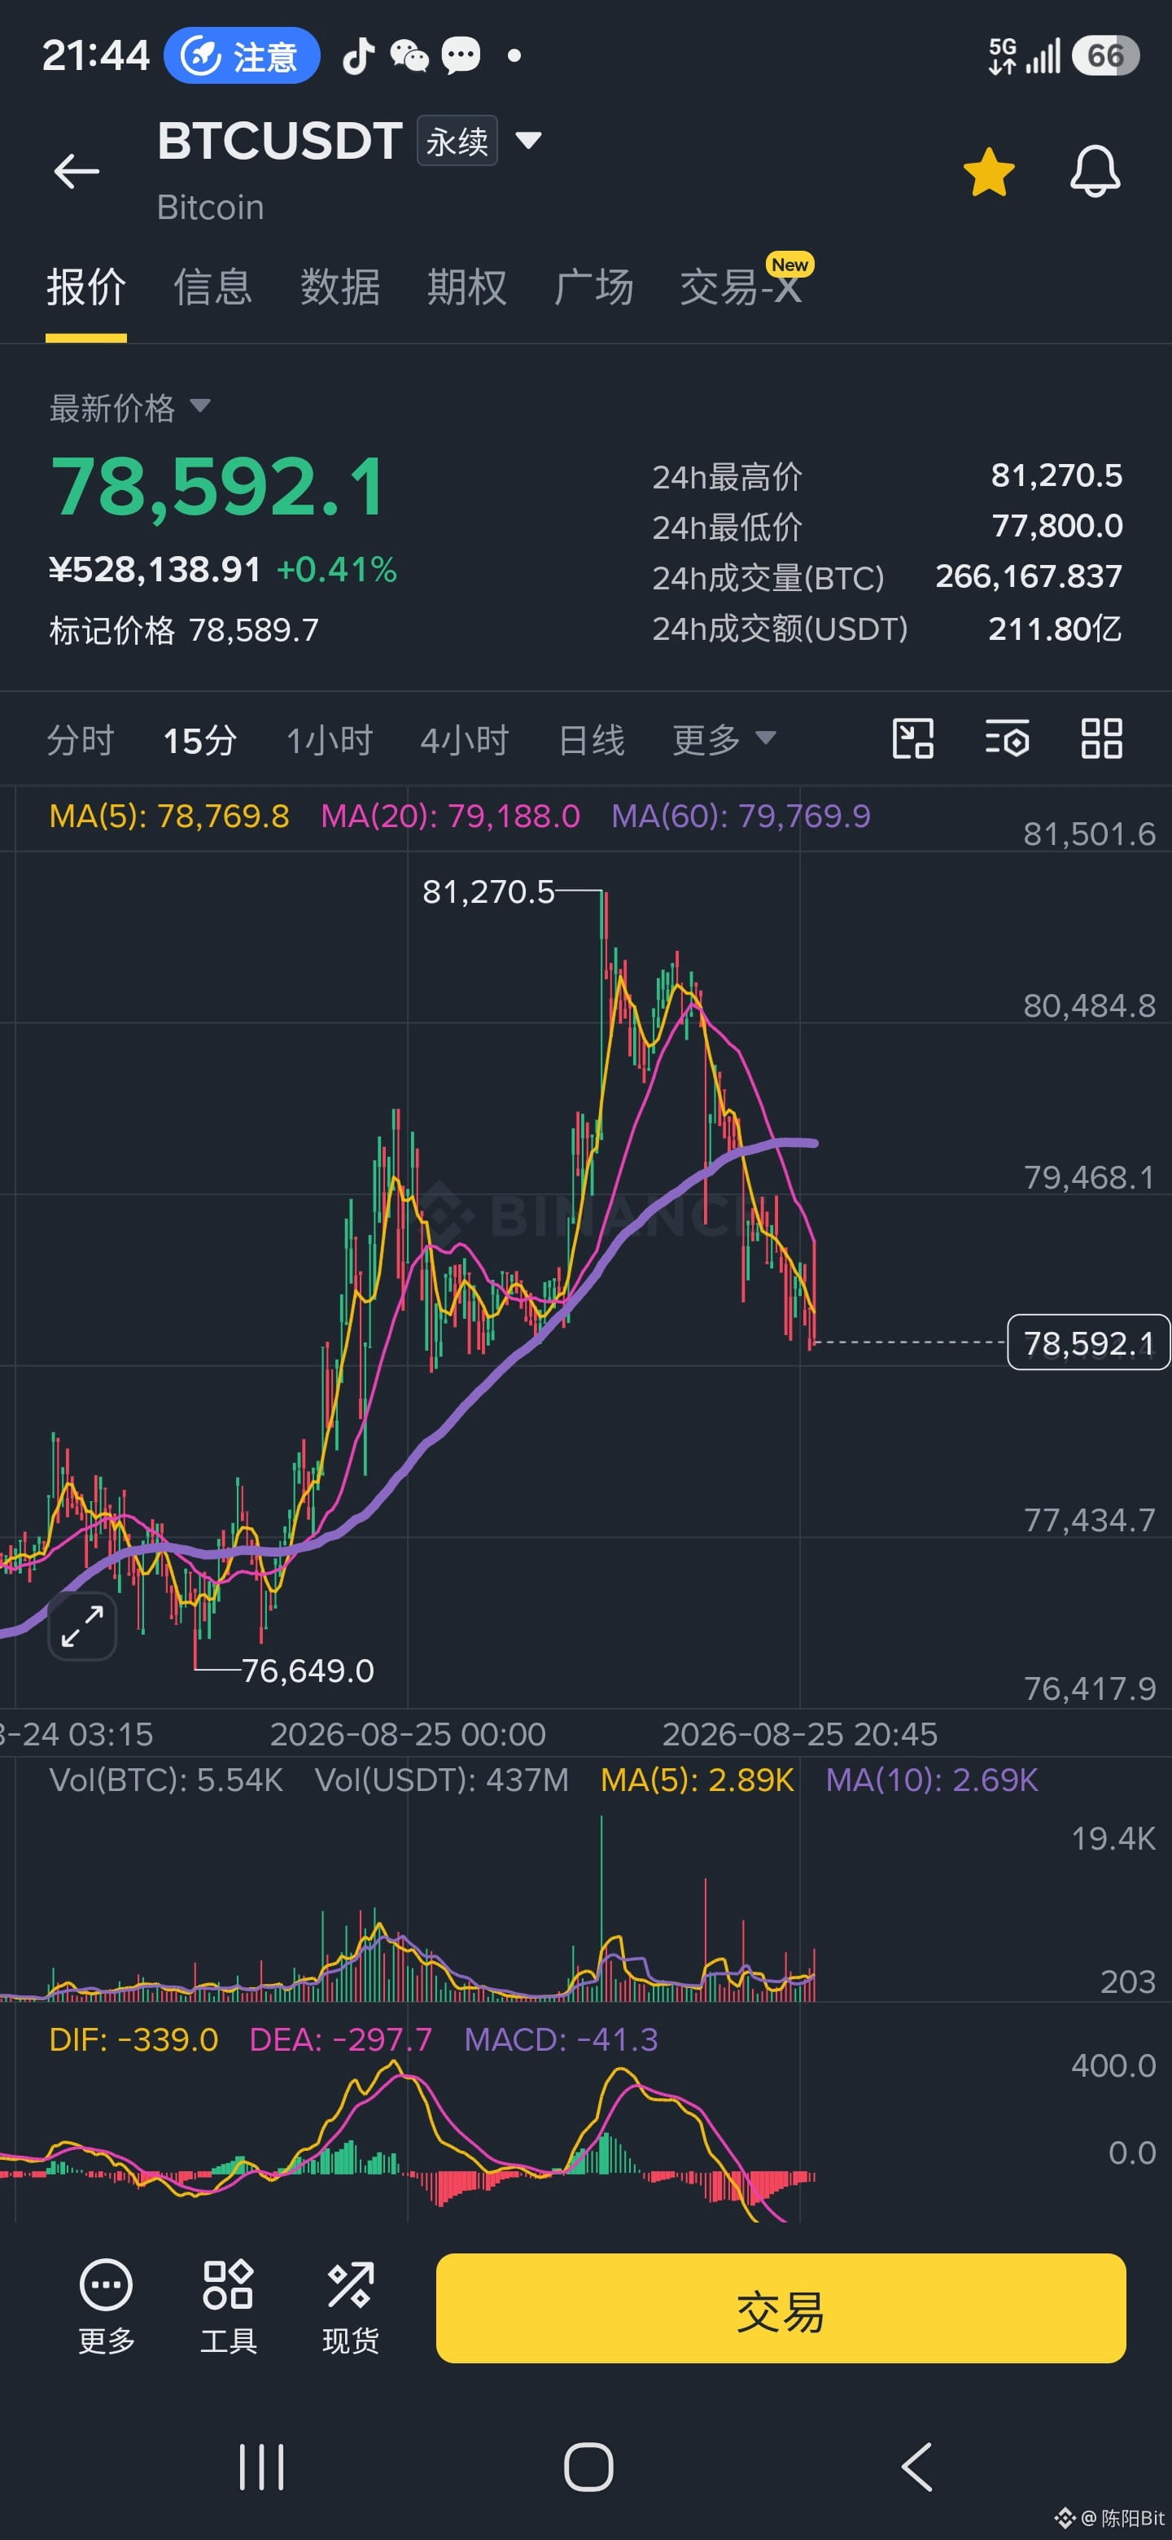Open the 交易-X tab
This screenshot has width=1172, height=2540.
pyautogui.click(x=741, y=288)
